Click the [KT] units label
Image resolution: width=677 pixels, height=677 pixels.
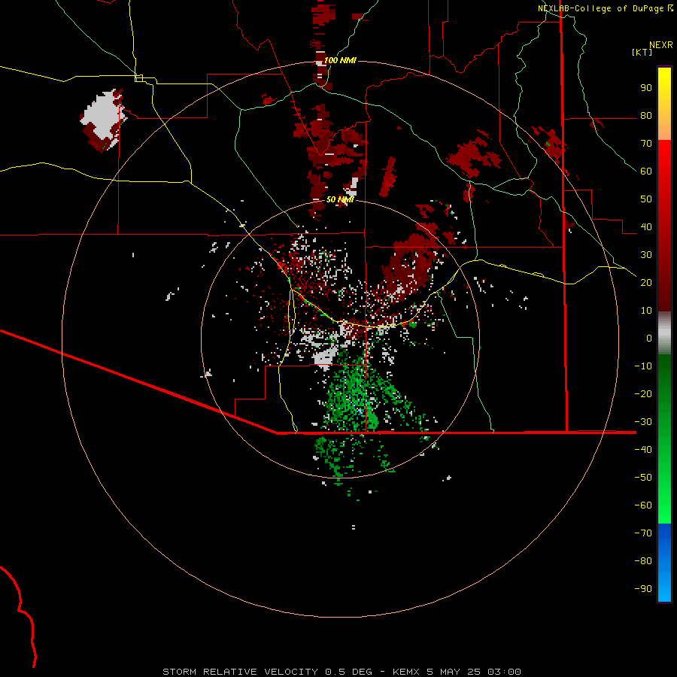[x=642, y=52]
